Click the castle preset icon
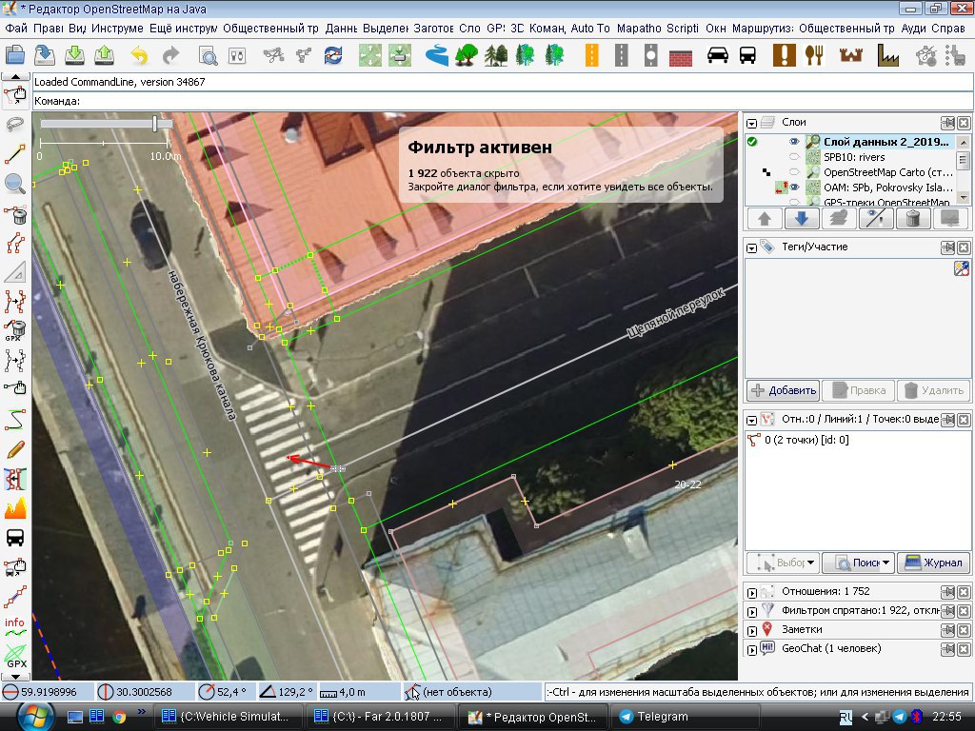Viewport: 975px width, 731px height. click(850, 55)
